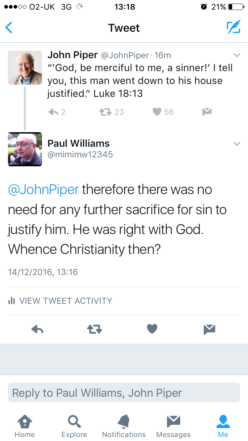Expand options chevron on John Piper's tweet
Screen dimensions: 248x441
pyautogui.click(x=237, y=55)
